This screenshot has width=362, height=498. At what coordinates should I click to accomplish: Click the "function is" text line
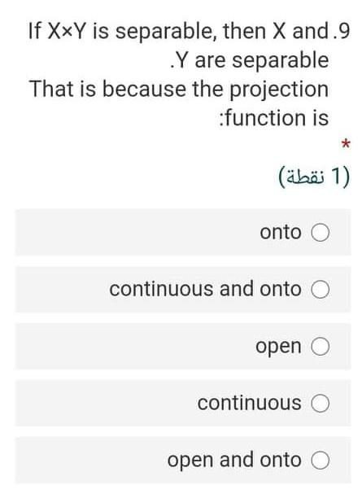point(273,118)
